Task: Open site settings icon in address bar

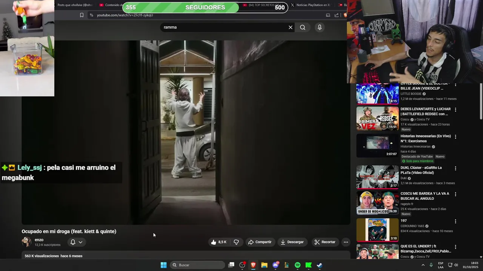Action: tap(91, 15)
